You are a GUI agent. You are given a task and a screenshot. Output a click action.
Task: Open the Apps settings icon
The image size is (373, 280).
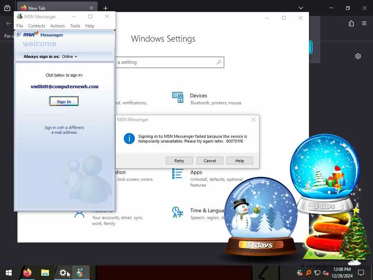pyautogui.click(x=178, y=174)
